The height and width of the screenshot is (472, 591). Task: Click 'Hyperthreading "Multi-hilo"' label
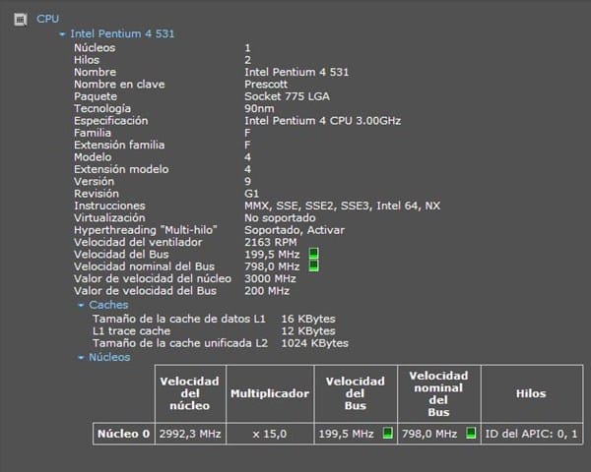146,230
